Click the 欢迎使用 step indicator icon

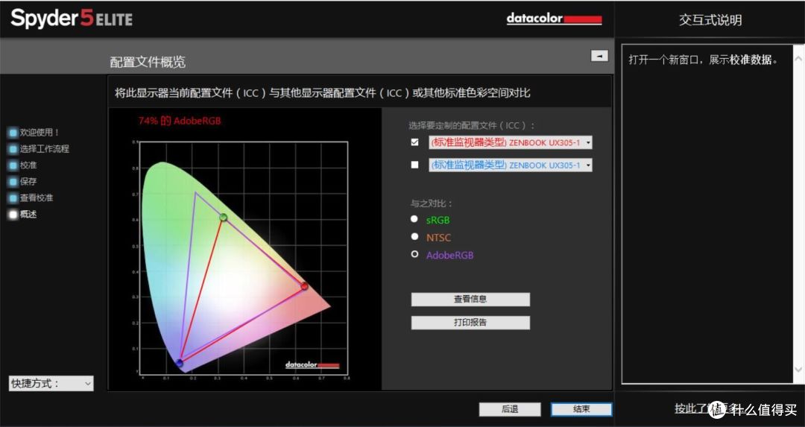[x=13, y=133]
